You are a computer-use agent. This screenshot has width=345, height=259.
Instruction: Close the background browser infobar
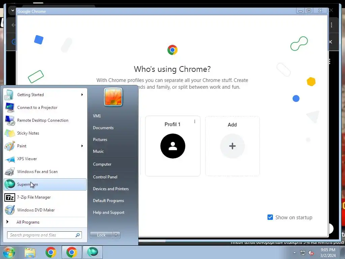tap(331, 42)
